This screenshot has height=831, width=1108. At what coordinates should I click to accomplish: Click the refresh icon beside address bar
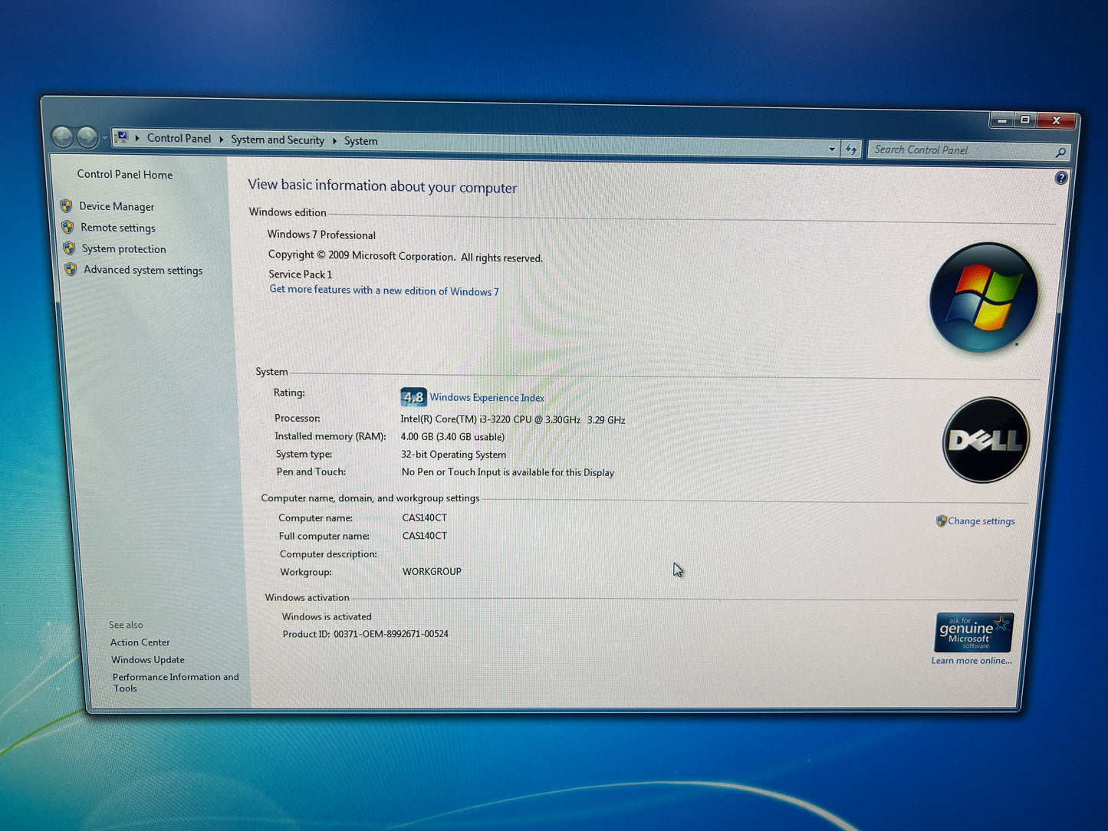851,149
